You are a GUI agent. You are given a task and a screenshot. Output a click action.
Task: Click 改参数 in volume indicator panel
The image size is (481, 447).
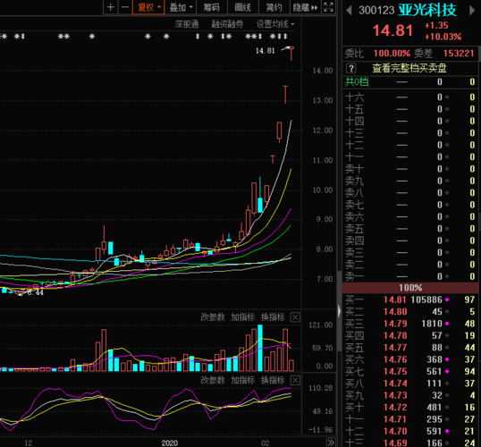(213, 316)
